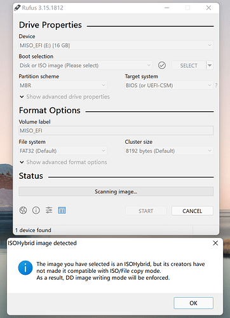Open the Boot selection dropdown

click(x=85, y=66)
